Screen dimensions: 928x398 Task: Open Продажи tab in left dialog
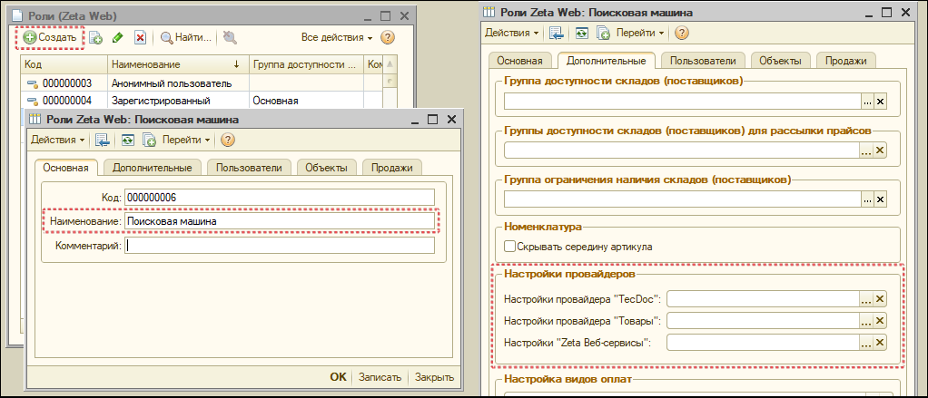click(x=391, y=168)
